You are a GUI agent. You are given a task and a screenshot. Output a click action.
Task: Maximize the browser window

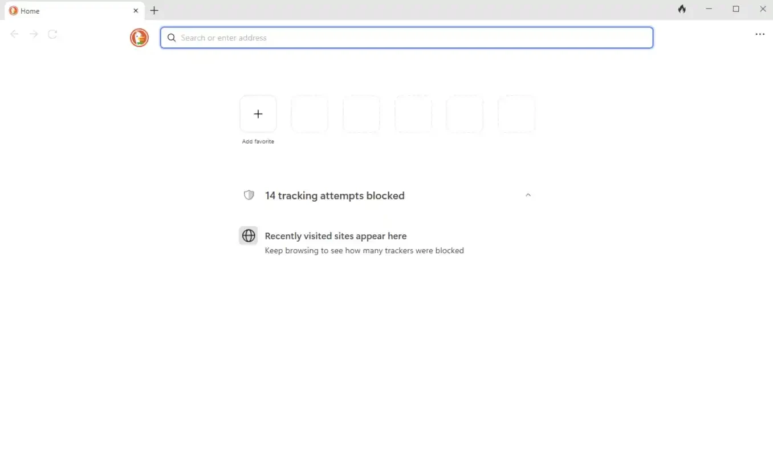coord(736,9)
